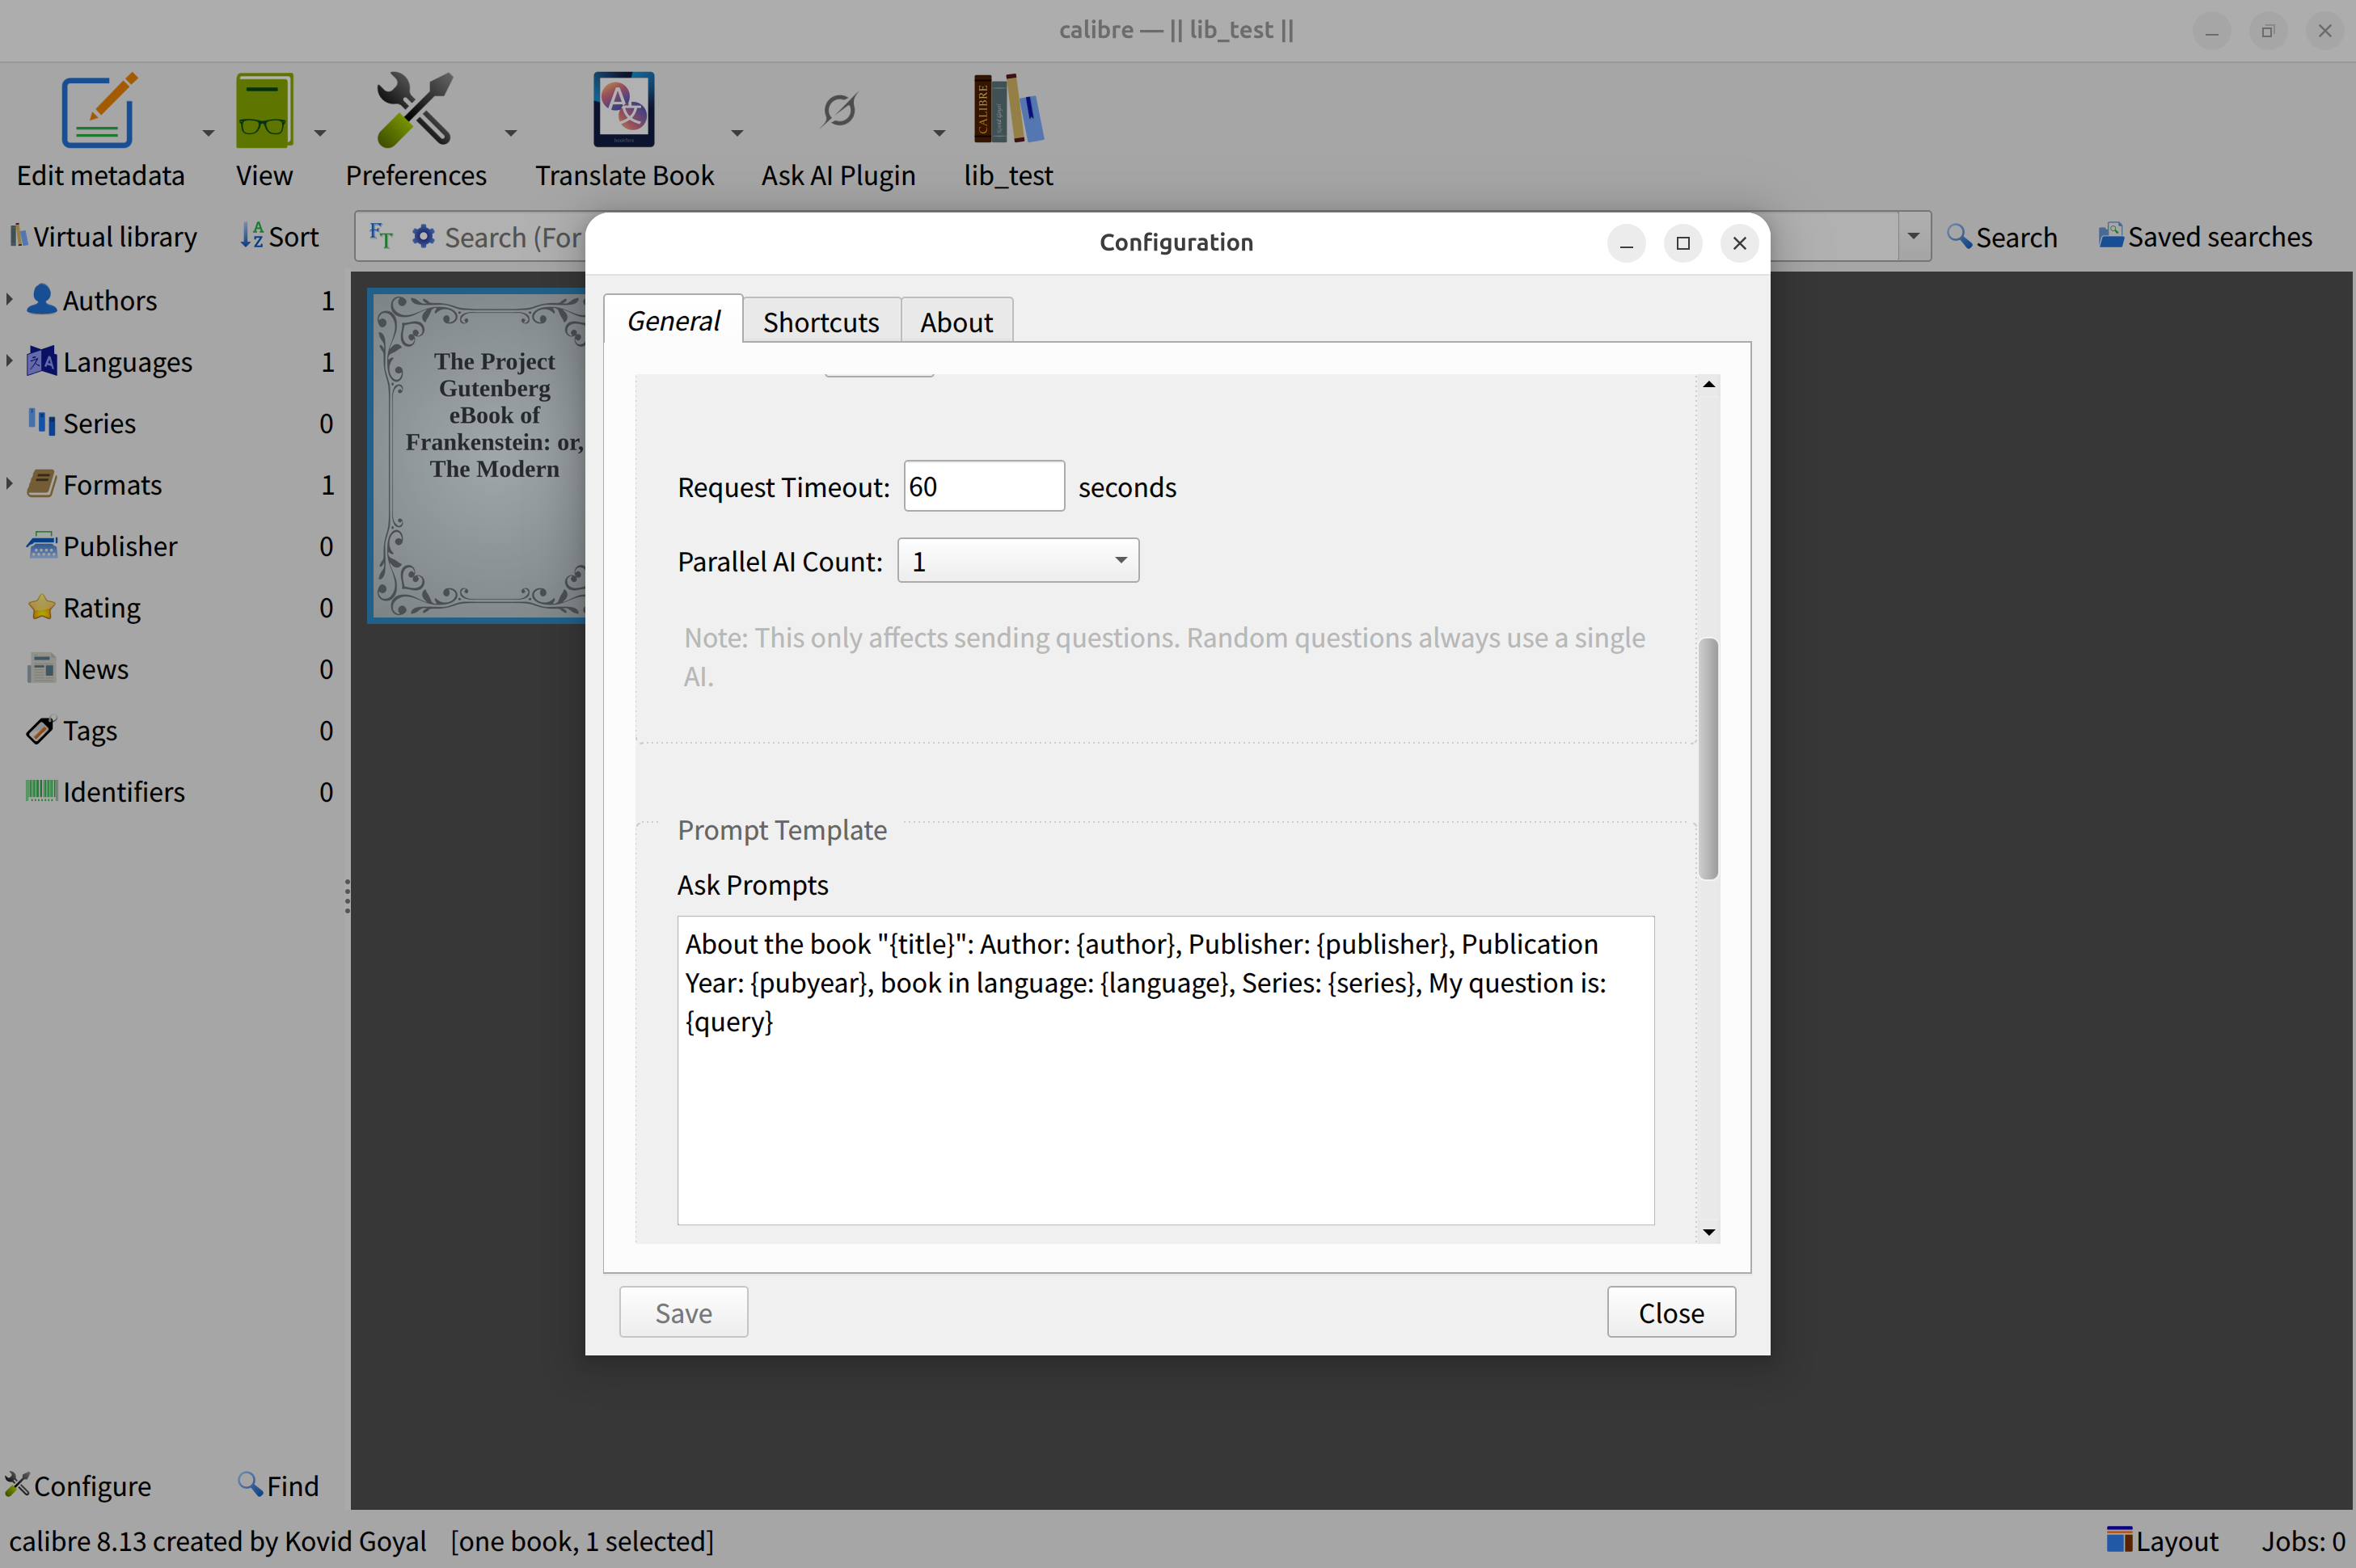Click the Request Timeout input field

pos(982,486)
